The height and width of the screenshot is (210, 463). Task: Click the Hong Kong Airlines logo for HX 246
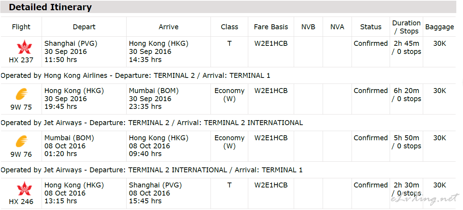pyautogui.click(x=24, y=189)
